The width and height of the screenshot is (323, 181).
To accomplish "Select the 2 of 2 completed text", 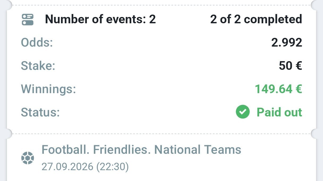I will click(256, 19).
